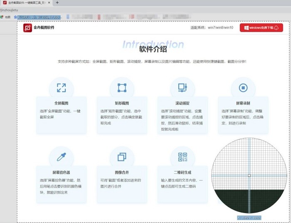Click the 屏幕录制 card title text

pos(243,103)
